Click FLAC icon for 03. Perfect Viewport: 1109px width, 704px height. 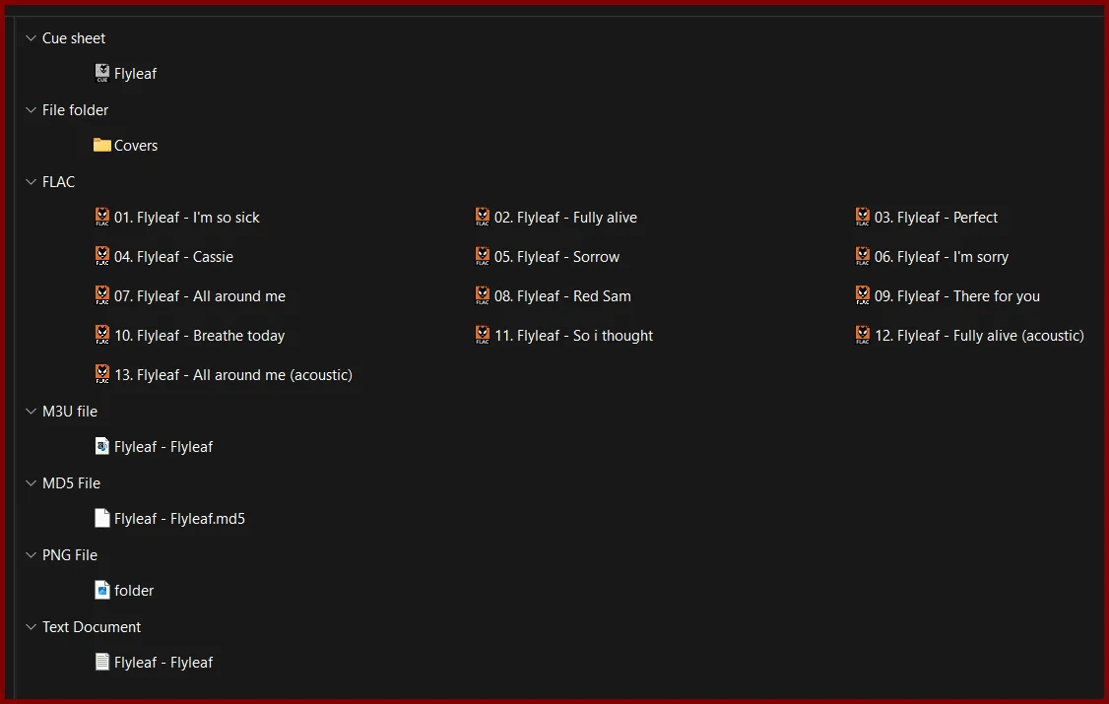tap(862, 217)
